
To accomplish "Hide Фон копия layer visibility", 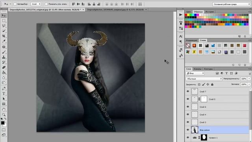I will [188, 130].
